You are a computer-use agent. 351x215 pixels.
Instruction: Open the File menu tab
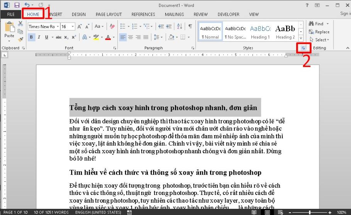pyautogui.click(x=11, y=14)
